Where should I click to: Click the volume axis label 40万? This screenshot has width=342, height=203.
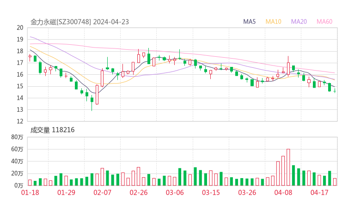point(17,161)
